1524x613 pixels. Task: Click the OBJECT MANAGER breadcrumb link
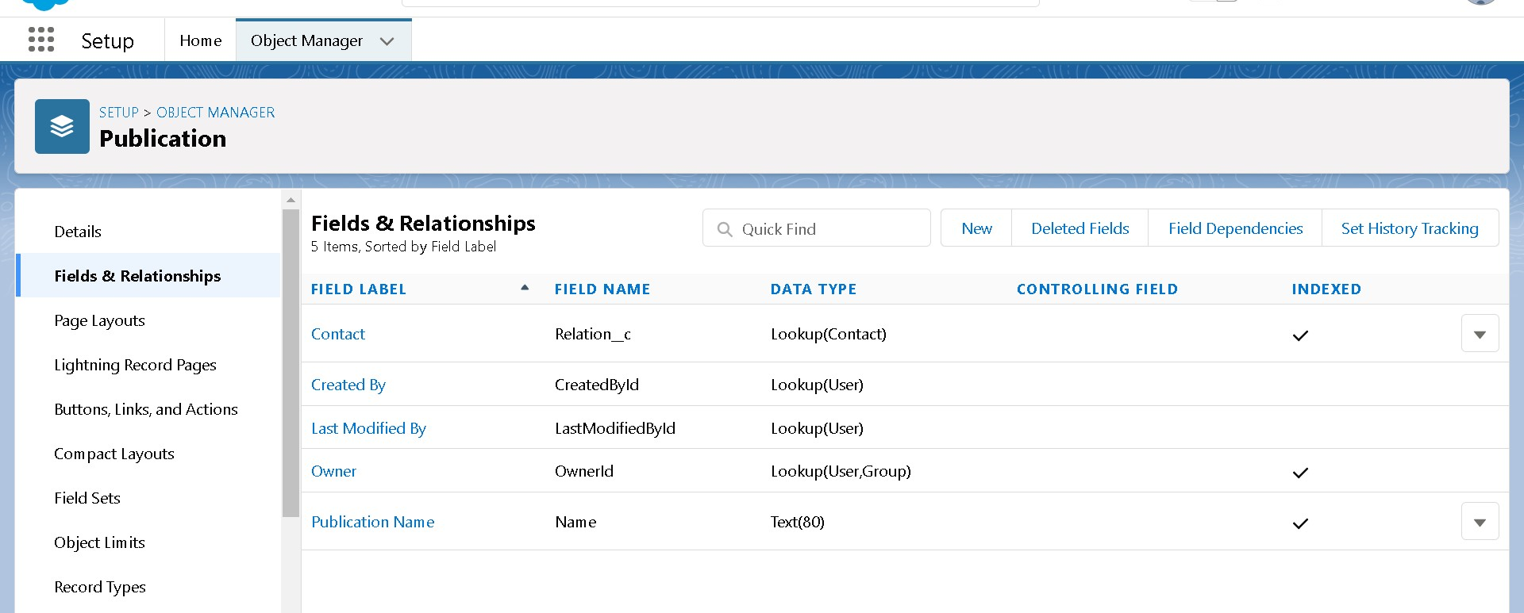pyautogui.click(x=216, y=113)
